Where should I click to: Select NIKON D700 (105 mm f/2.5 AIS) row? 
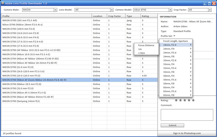(x=79, y=20)
